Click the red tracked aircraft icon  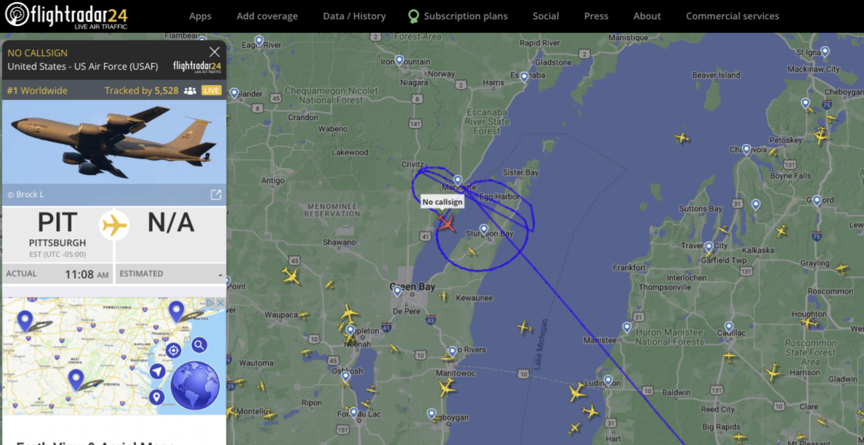[446, 223]
